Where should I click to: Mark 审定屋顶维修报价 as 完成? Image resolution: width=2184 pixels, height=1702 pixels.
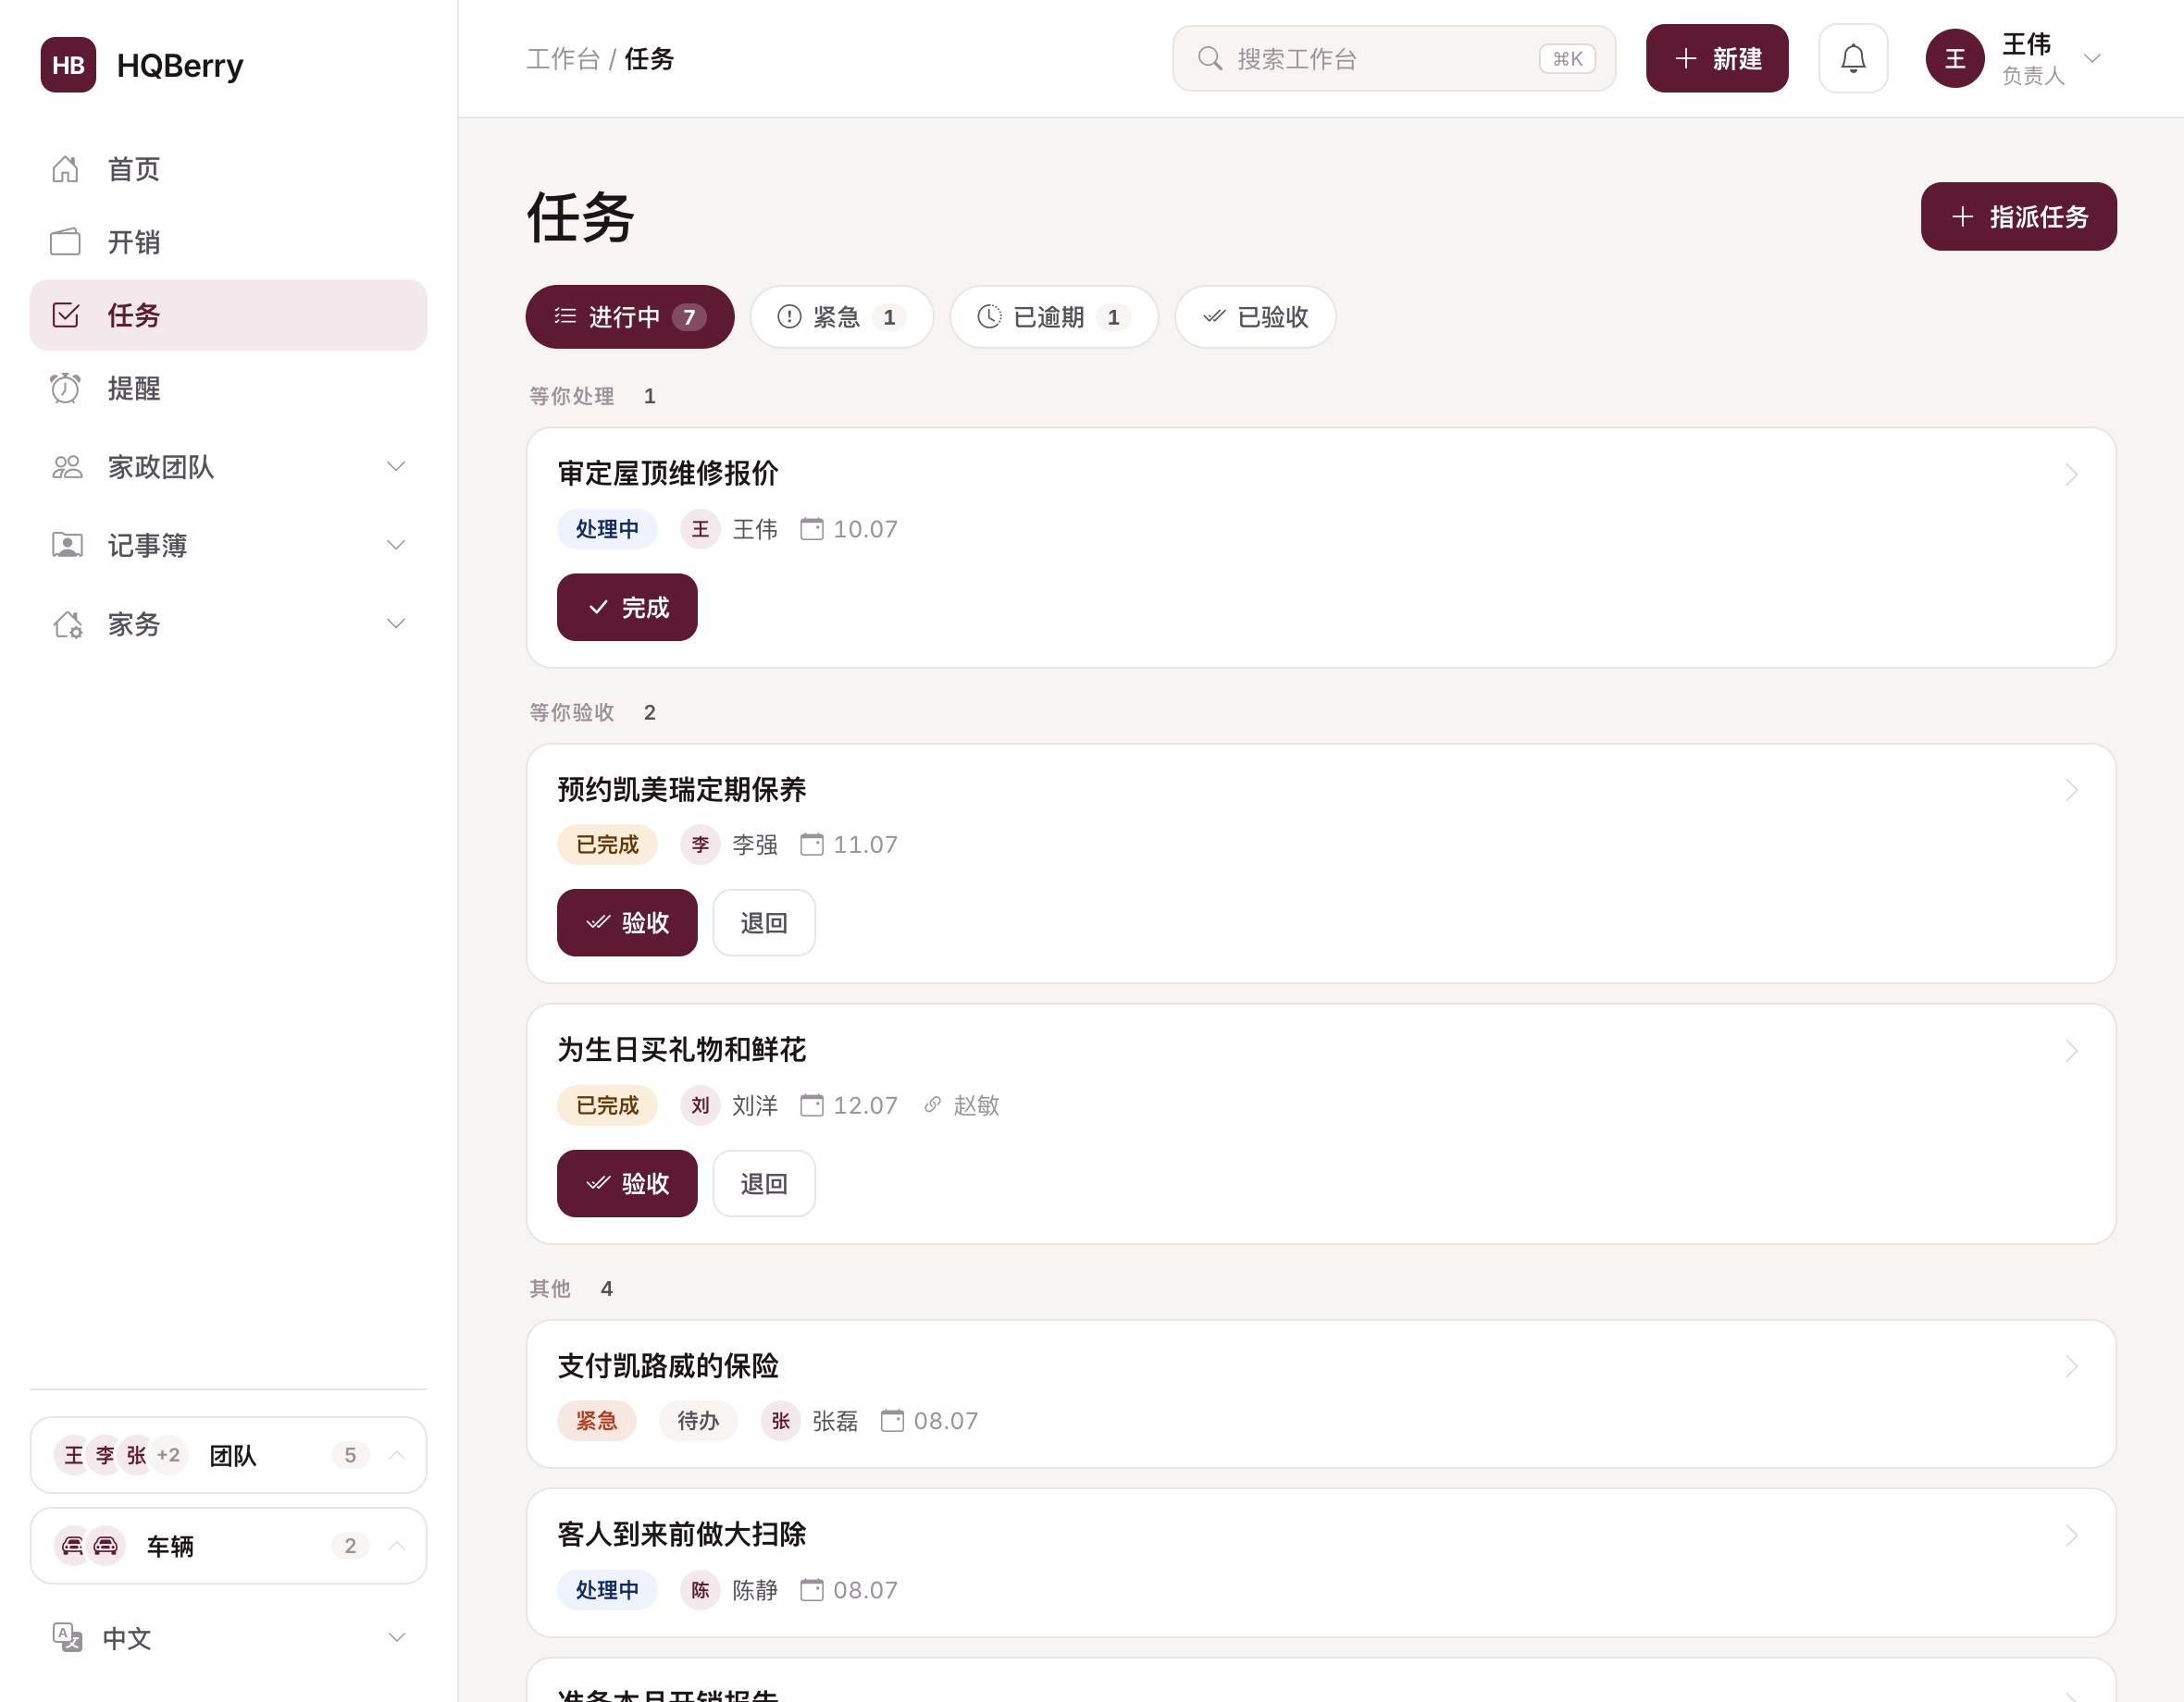(x=627, y=608)
